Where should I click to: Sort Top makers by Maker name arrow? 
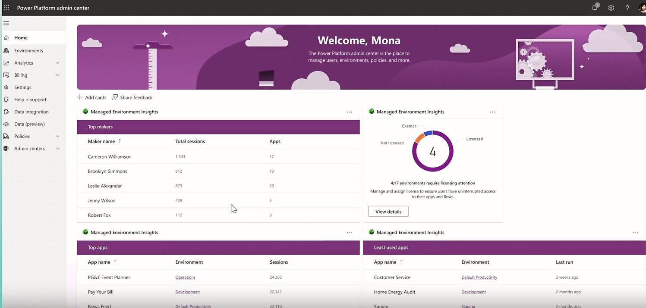click(120, 141)
